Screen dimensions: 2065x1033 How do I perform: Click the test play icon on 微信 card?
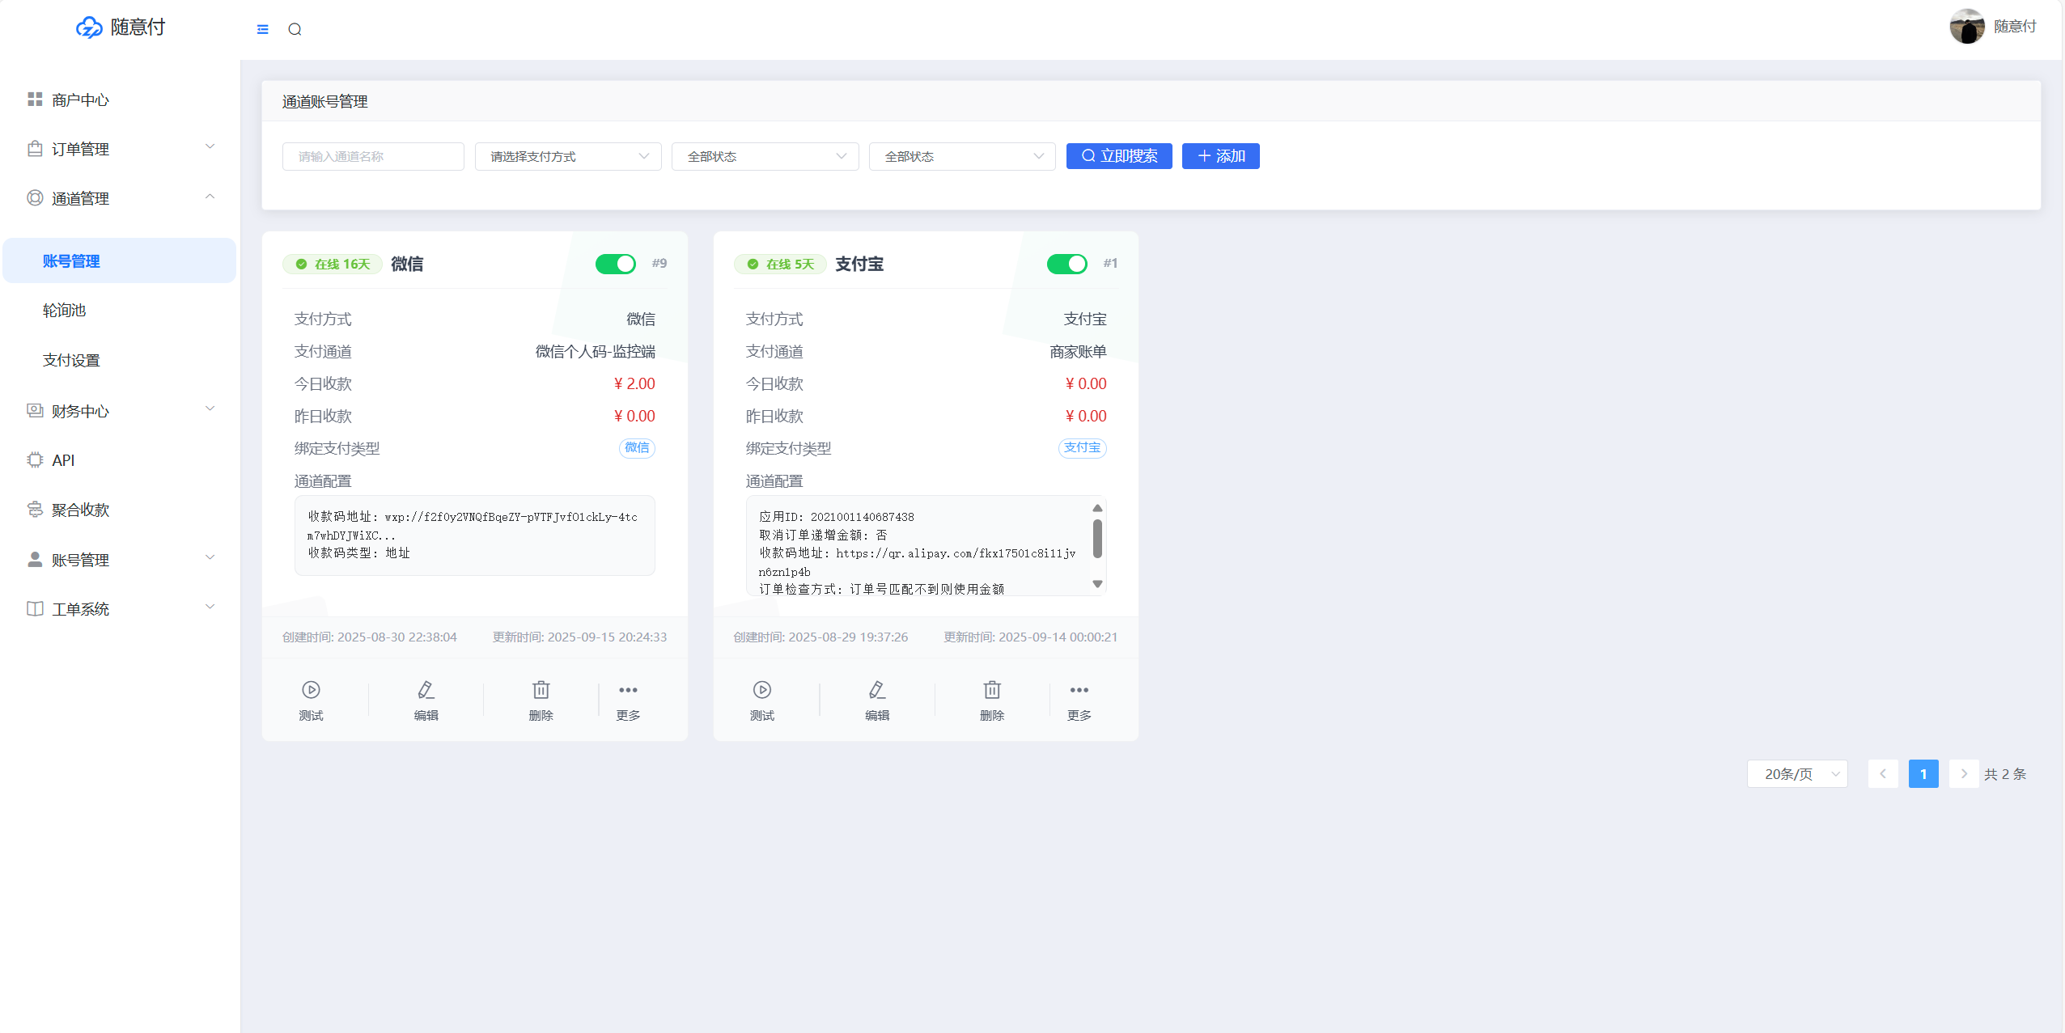[311, 690]
